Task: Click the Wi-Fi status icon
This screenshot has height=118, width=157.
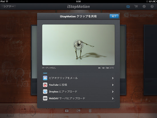Action: tap(7, 1)
